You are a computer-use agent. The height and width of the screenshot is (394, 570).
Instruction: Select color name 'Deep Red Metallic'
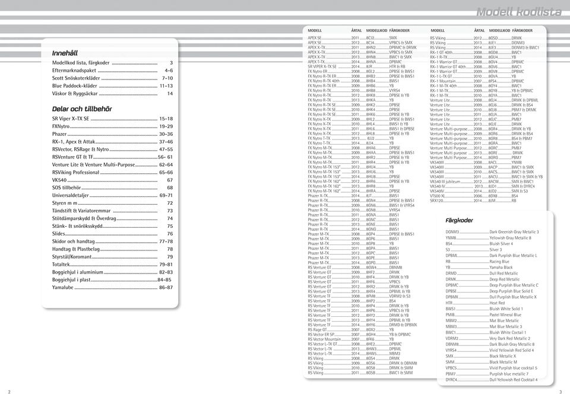(504, 279)
